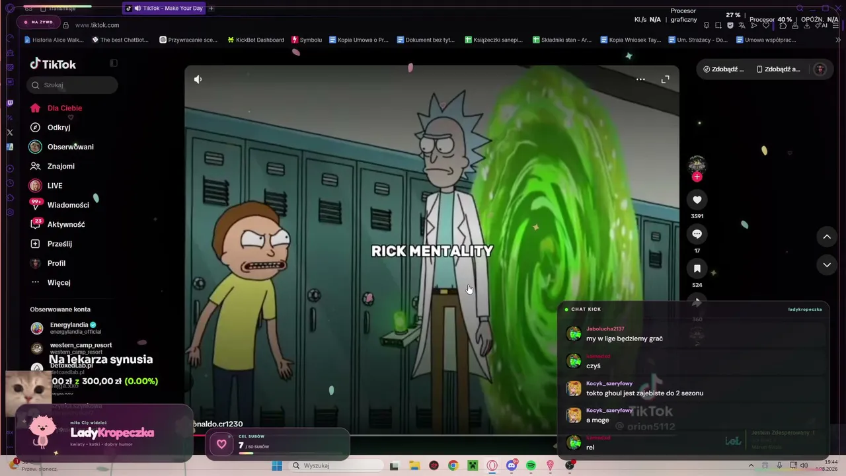
Task: Select the chat message 'my w lige będziemy grać'
Action: (625, 338)
